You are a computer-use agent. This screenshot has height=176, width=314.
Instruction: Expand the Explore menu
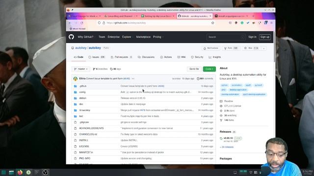pos(128,37)
